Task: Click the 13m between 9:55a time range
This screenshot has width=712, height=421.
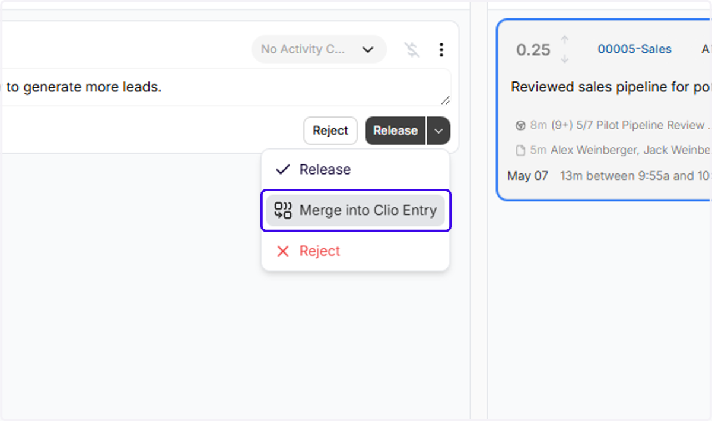Action: pyautogui.click(x=635, y=176)
